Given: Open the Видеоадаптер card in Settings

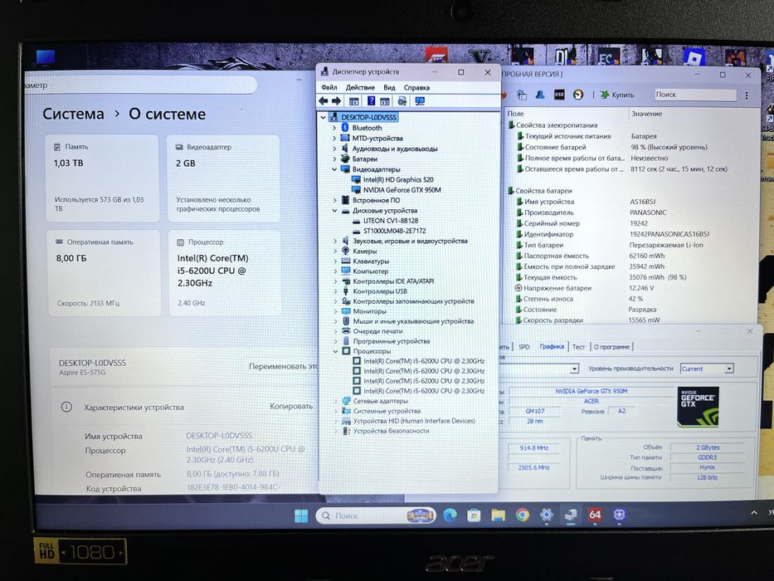Looking at the screenshot, I should pos(224,178).
